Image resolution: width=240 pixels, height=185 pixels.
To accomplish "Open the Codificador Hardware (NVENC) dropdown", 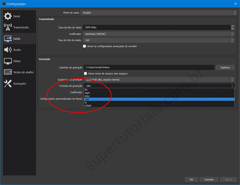I will click(x=159, y=34).
